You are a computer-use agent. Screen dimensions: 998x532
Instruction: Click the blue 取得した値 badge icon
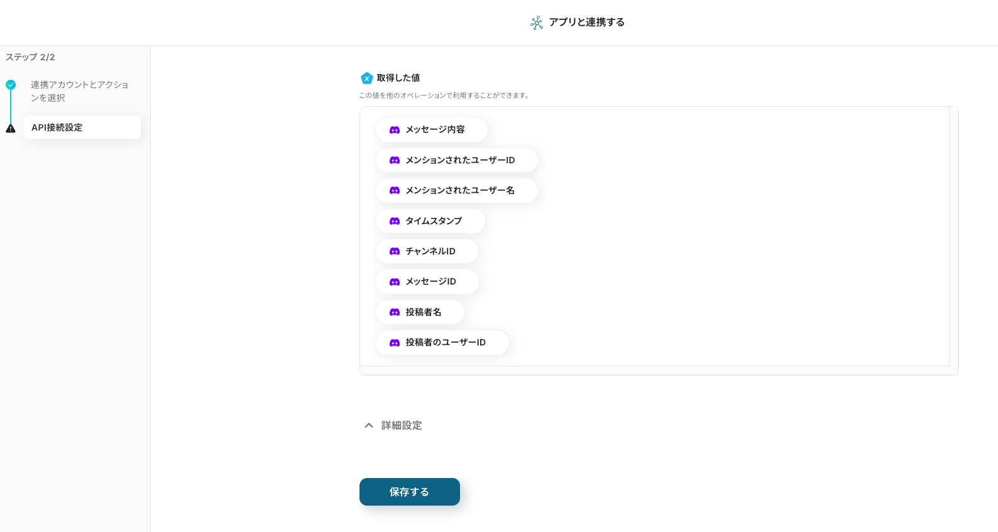(x=366, y=79)
